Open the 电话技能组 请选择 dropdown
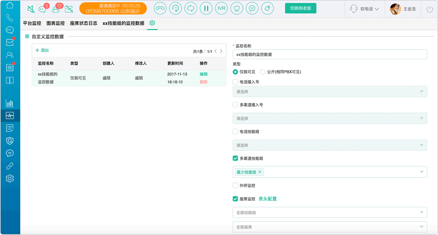 point(330,145)
